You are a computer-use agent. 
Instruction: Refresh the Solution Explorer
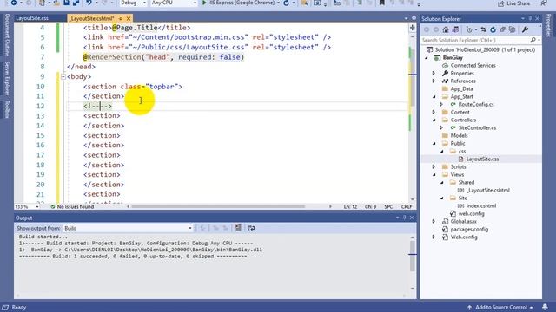coord(493,29)
